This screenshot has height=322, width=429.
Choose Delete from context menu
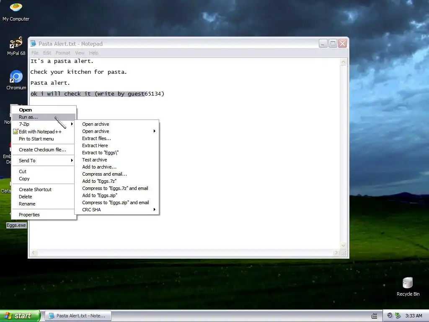44,197
